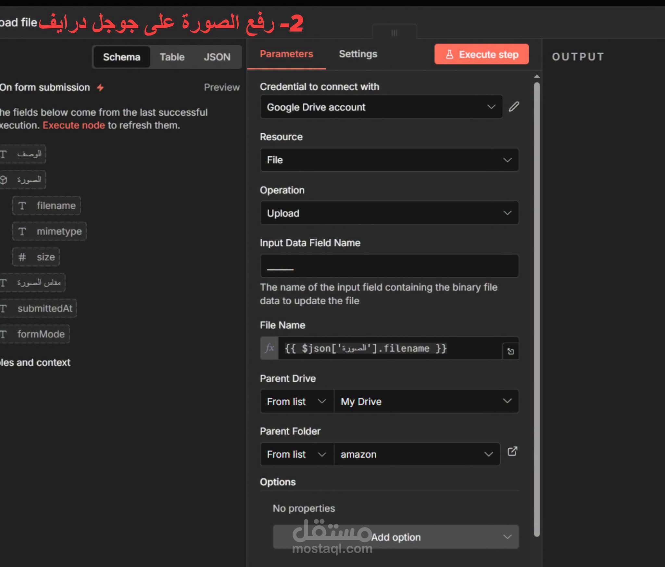Open the amazon folder via external link icon
The height and width of the screenshot is (567, 665).
(512, 451)
